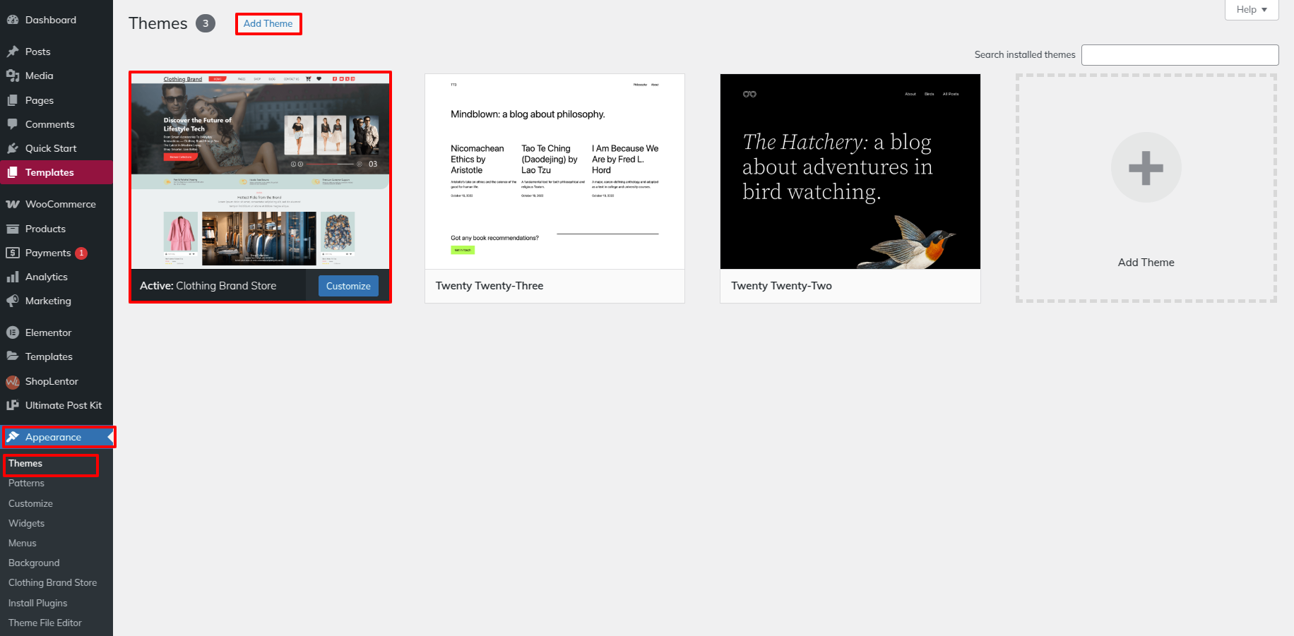This screenshot has height=636, width=1294.
Task: Click the Payments notification badge
Action: pyautogui.click(x=81, y=253)
